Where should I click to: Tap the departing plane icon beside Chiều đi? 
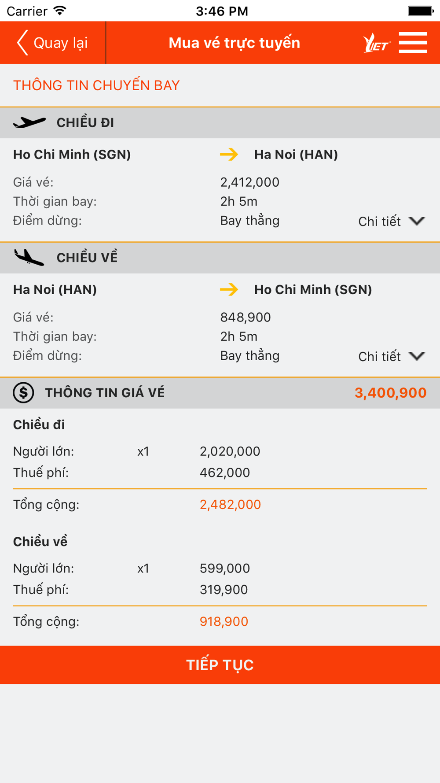(29, 122)
